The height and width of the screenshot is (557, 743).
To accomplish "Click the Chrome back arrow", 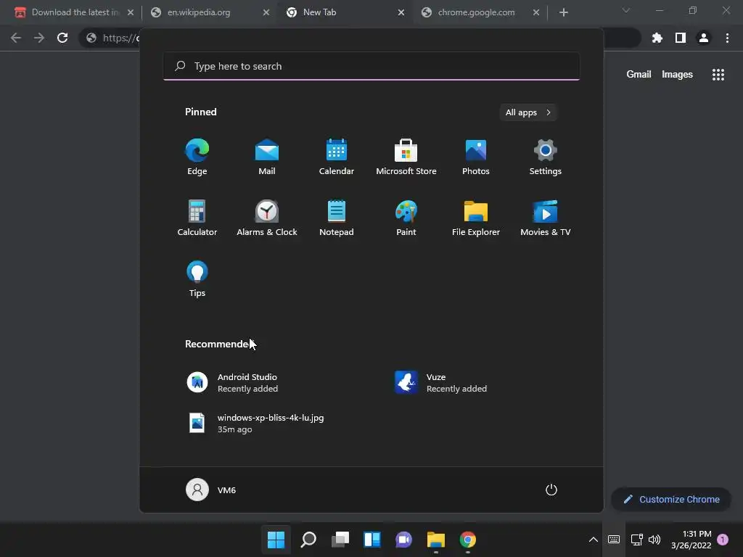I will [x=16, y=38].
